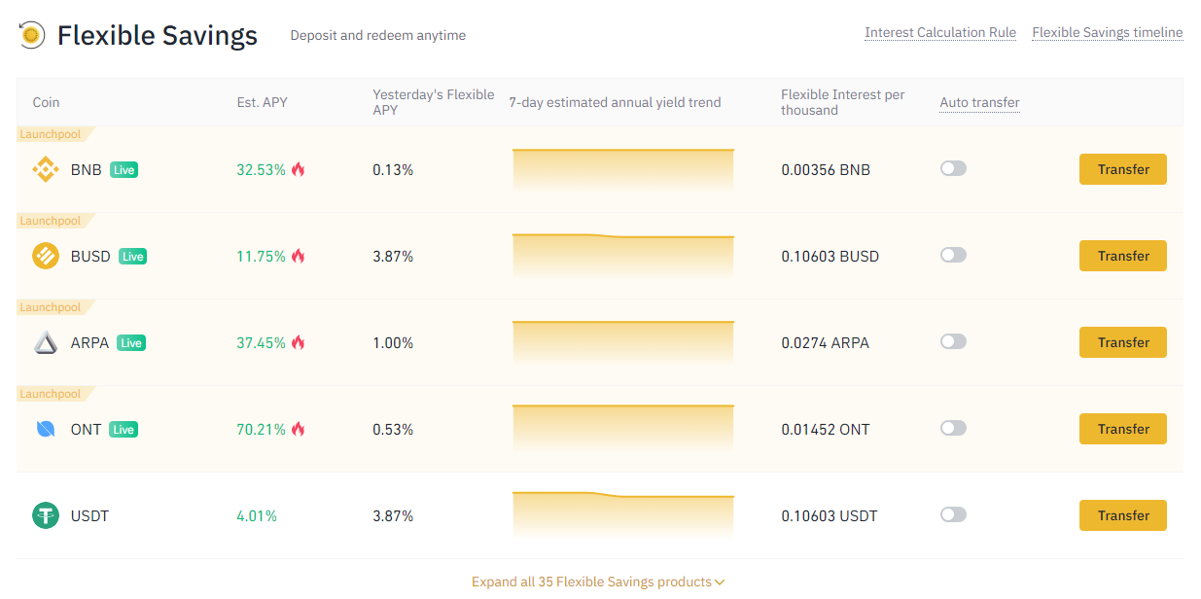Switch on auto transfer for ARPA
The height and width of the screenshot is (599, 1201).
click(x=953, y=341)
